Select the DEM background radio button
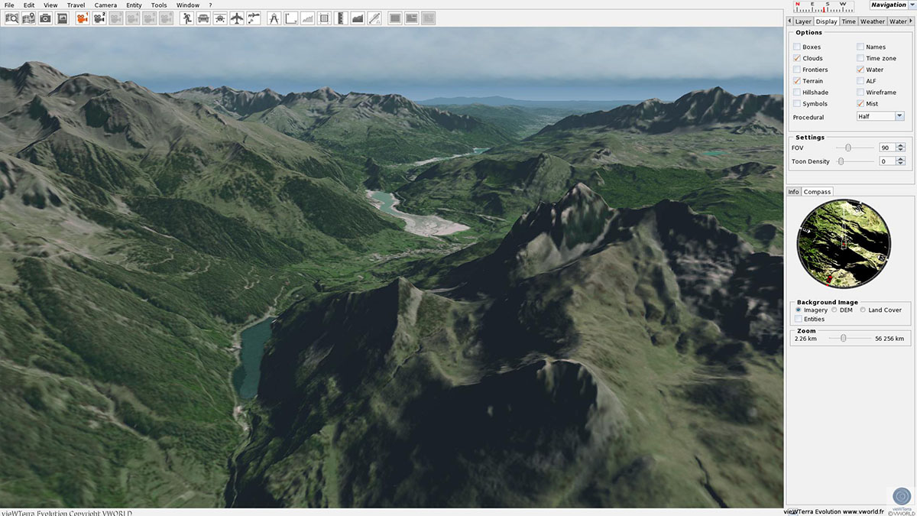The image size is (917, 516). click(834, 310)
